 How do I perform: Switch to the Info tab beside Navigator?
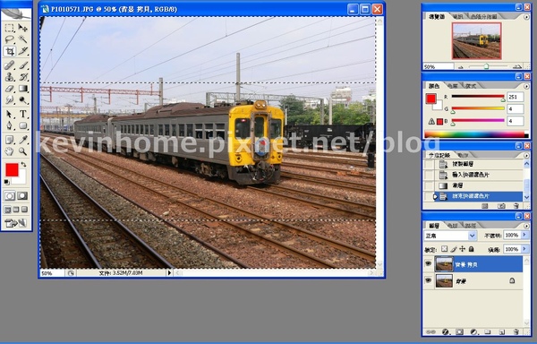(458, 16)
